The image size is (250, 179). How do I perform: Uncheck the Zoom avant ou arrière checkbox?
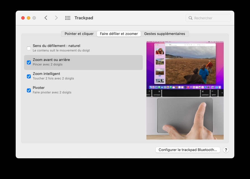(x=29, y=62)
